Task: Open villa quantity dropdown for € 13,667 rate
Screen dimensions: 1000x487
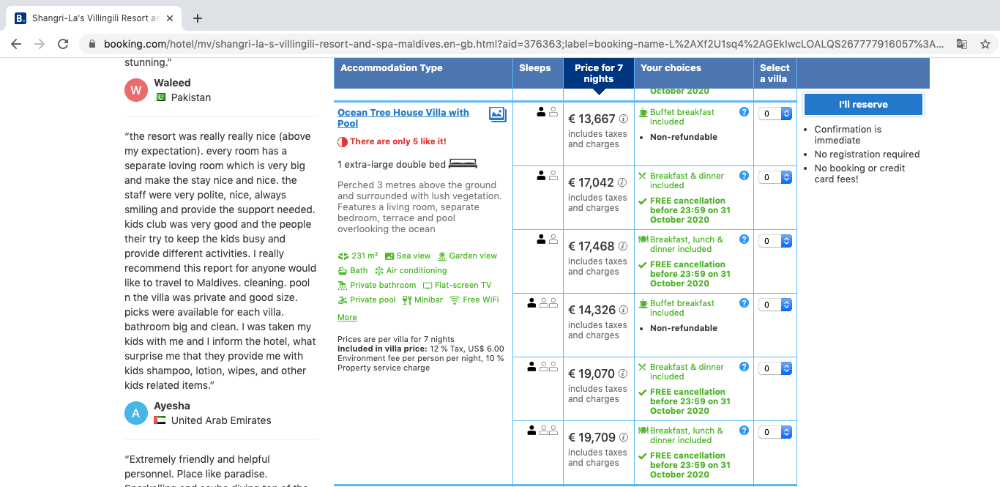Action: pos(775,114)
